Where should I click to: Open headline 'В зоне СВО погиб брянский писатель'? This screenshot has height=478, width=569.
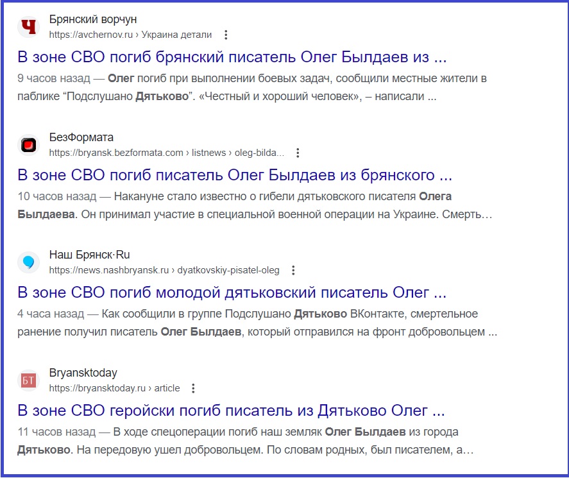point(232,57)
